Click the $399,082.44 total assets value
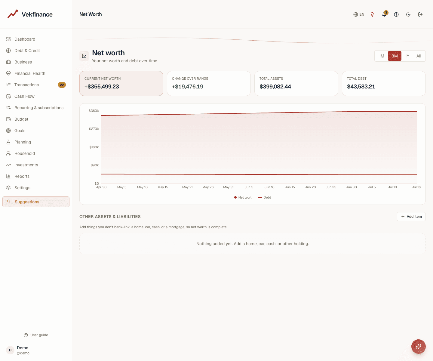The image size is (433, 361). [275, 87]
